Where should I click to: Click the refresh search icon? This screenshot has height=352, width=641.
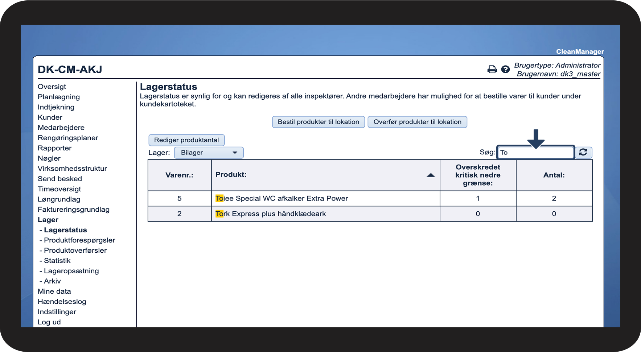[583, 152]
